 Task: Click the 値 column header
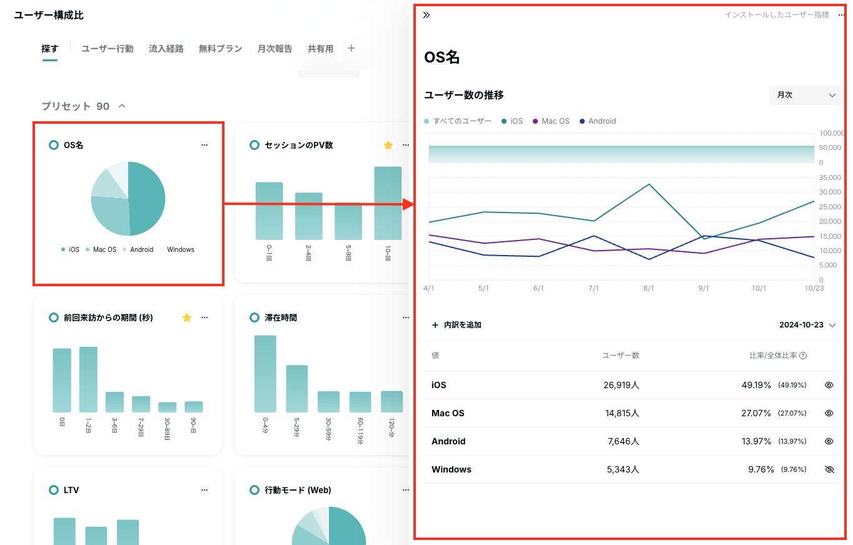tap(435, 356)
